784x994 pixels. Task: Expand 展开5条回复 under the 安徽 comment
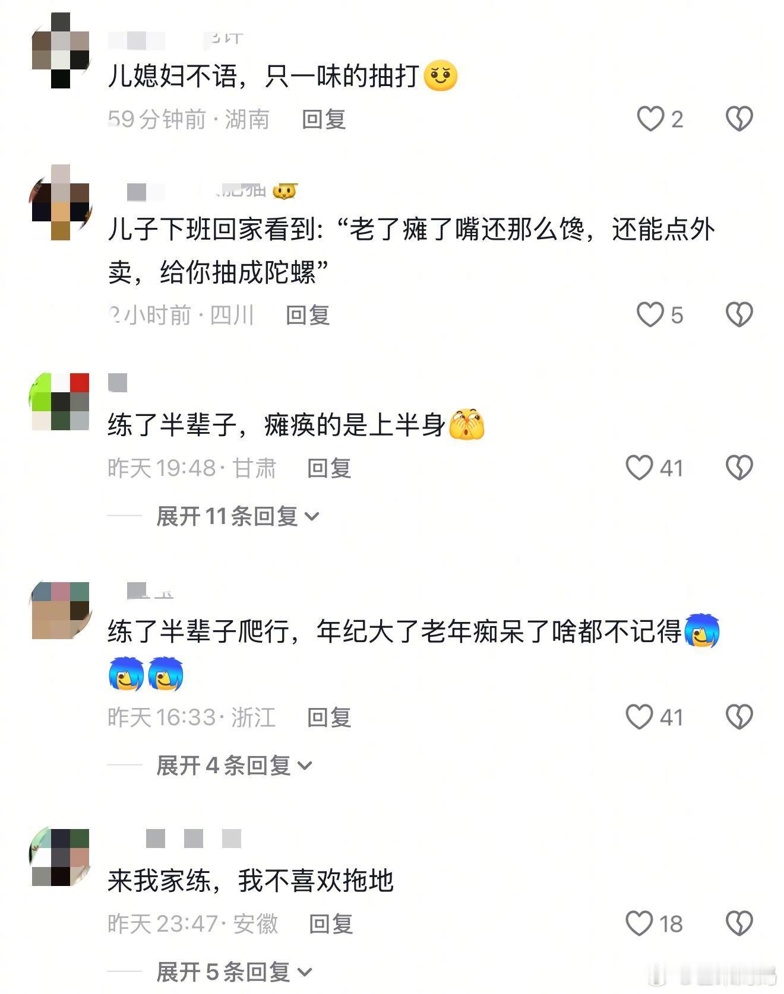point(234,972)
